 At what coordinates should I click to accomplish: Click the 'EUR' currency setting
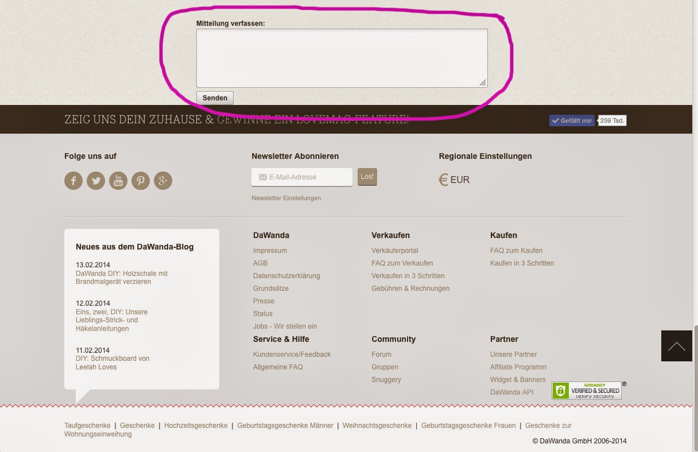click(x=460, y=180)
